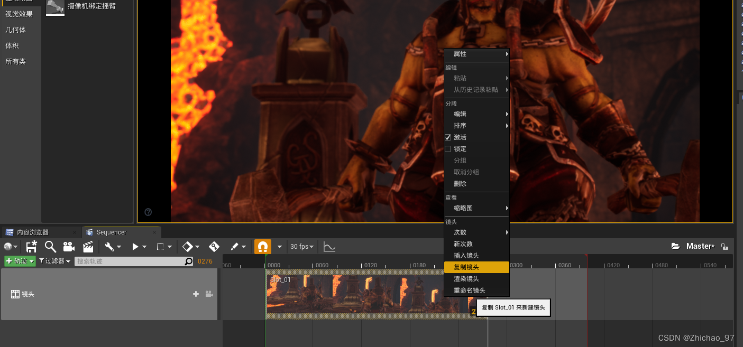Select the 镜头 track row label
This screenshot has width=743, height=347.
pyautogui.click(x=28, y=294)
